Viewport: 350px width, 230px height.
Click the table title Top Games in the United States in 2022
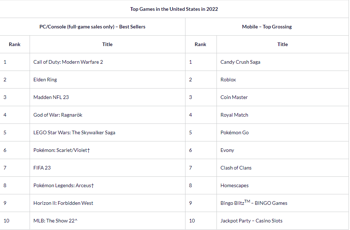174,9
